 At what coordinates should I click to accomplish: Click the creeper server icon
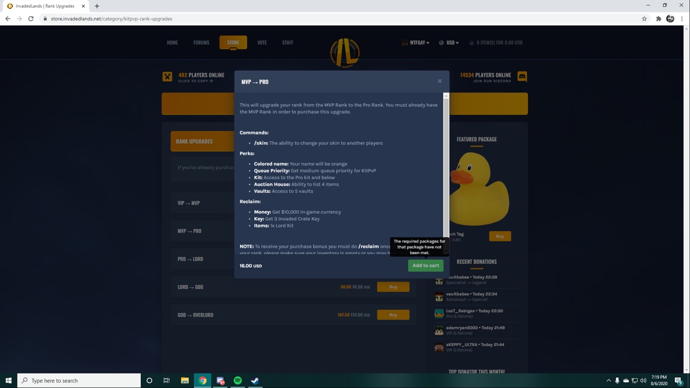(167, 76)
